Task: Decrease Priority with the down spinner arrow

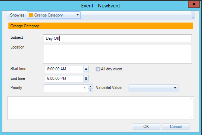Action: (90, 90)
